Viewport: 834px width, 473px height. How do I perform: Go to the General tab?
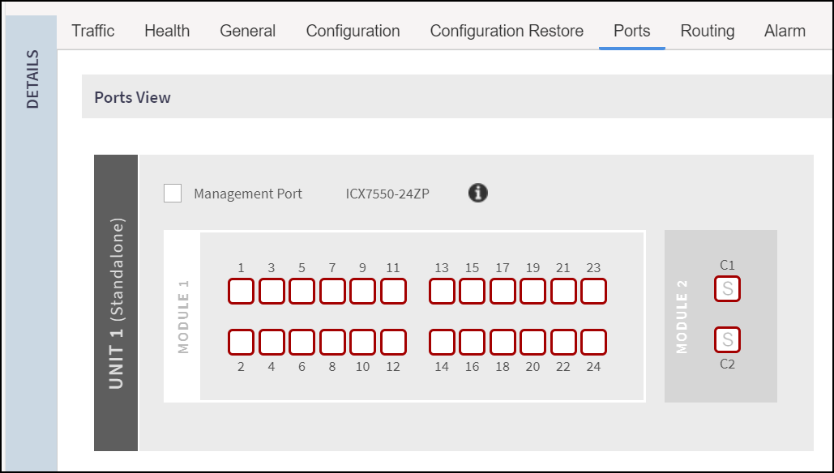248,31
